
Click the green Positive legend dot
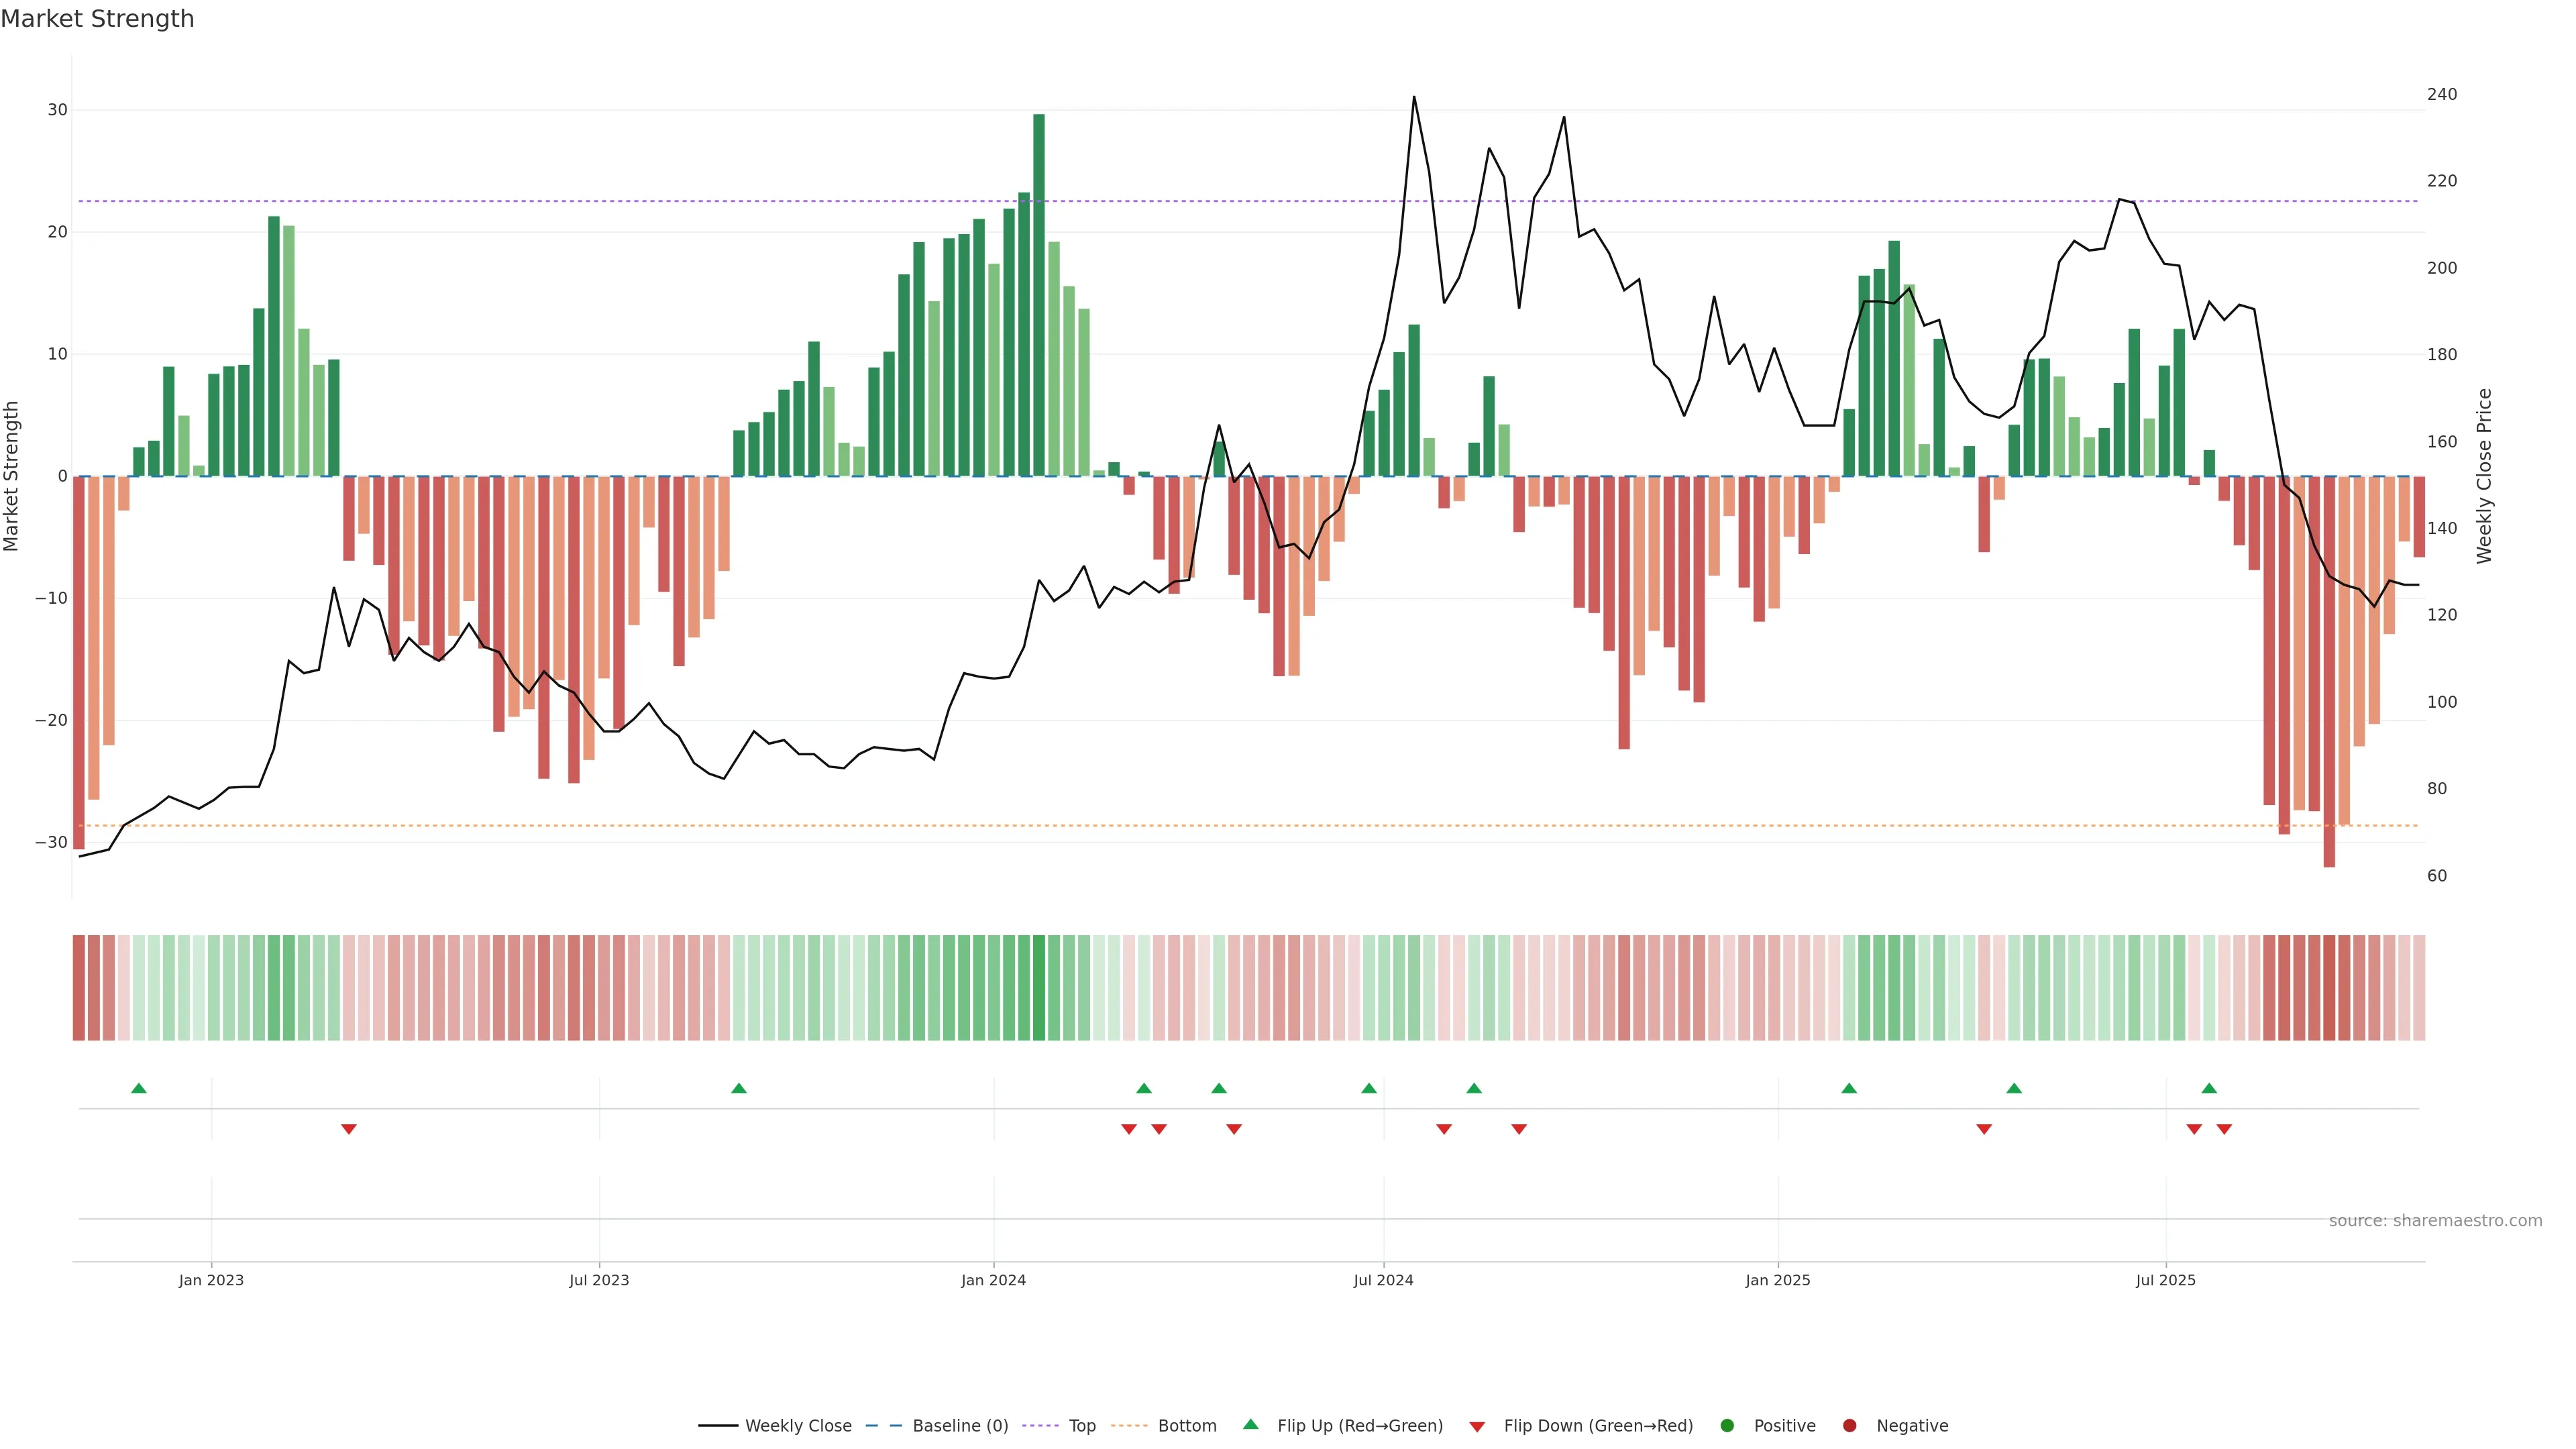(1727, 1426)
